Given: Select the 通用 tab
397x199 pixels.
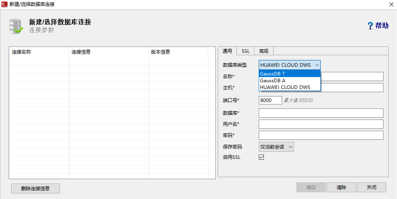Looking at the screenshot, I should pos(227,51).
